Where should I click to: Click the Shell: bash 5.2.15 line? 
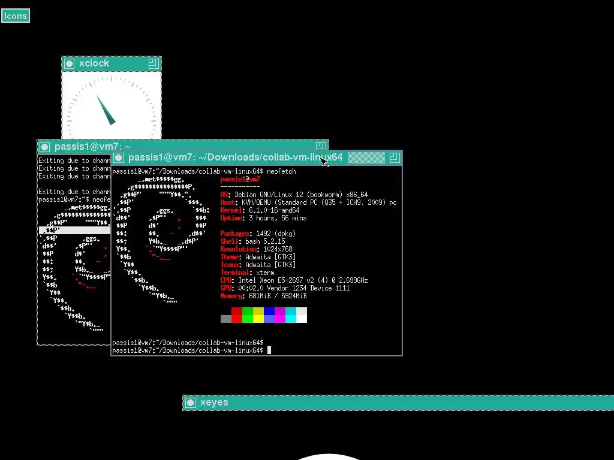pyautogui.click(x=252, y=241)
